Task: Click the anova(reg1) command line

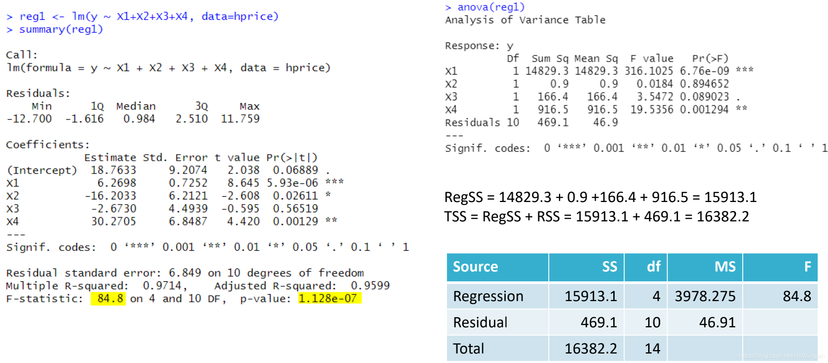Action: (x=485, y=7)
